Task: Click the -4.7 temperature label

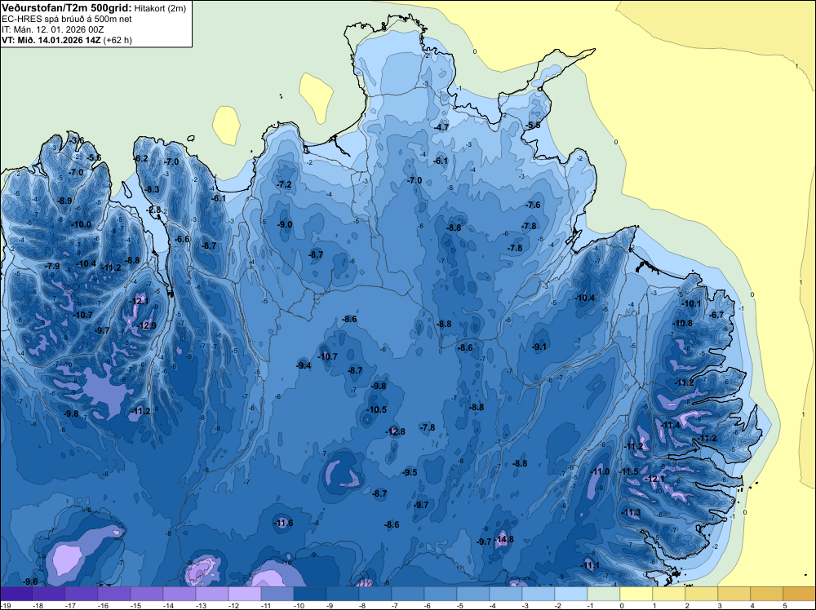Action: pyautogui.click(x=441, y=127)
